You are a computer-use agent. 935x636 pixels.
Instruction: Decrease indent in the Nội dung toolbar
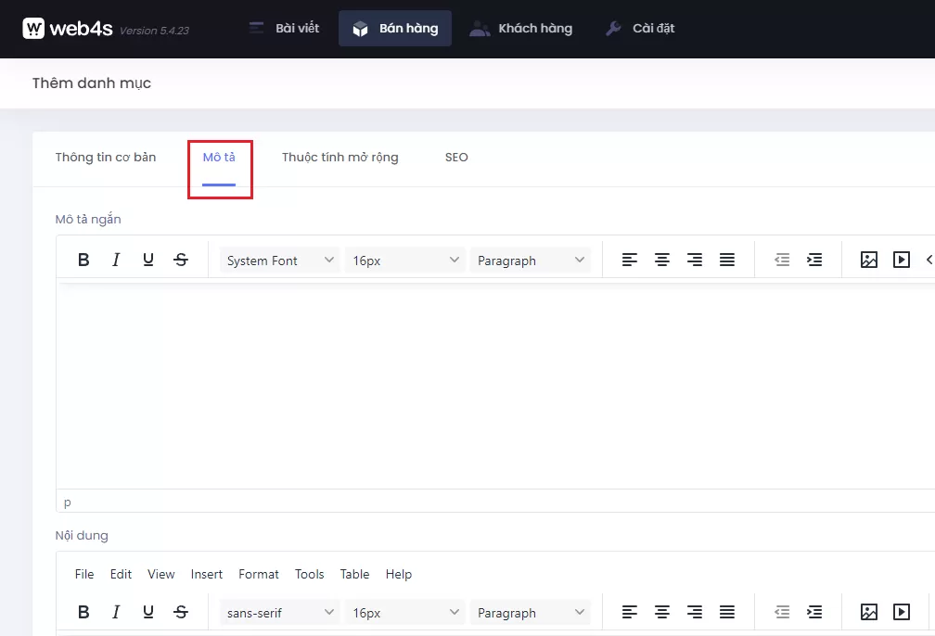[782, 612]
